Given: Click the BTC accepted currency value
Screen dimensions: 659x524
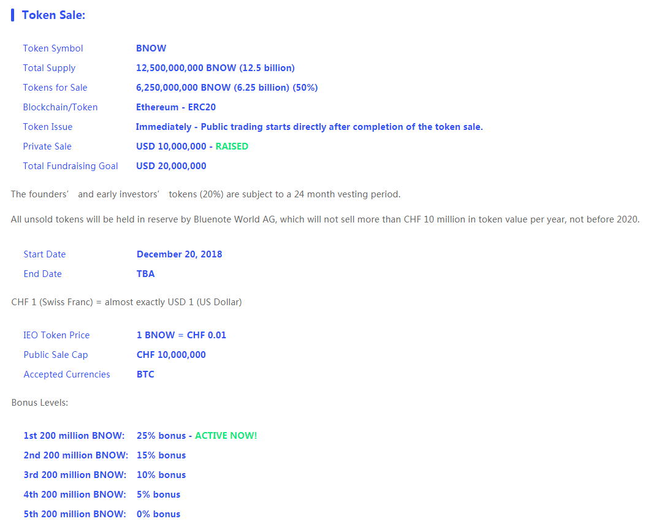Looking at the screenshot, I should 145,374.
